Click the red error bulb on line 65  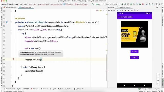click(14, 59)
